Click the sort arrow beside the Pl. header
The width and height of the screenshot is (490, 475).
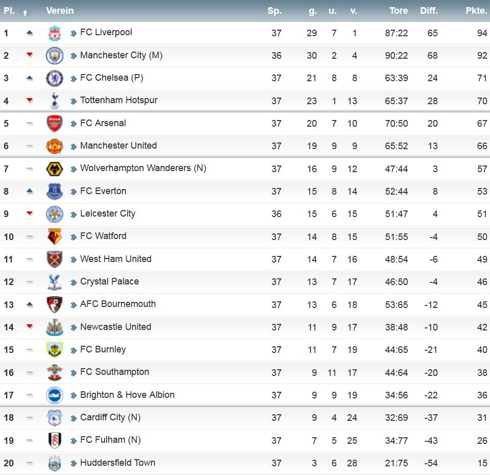coord(26,13)
